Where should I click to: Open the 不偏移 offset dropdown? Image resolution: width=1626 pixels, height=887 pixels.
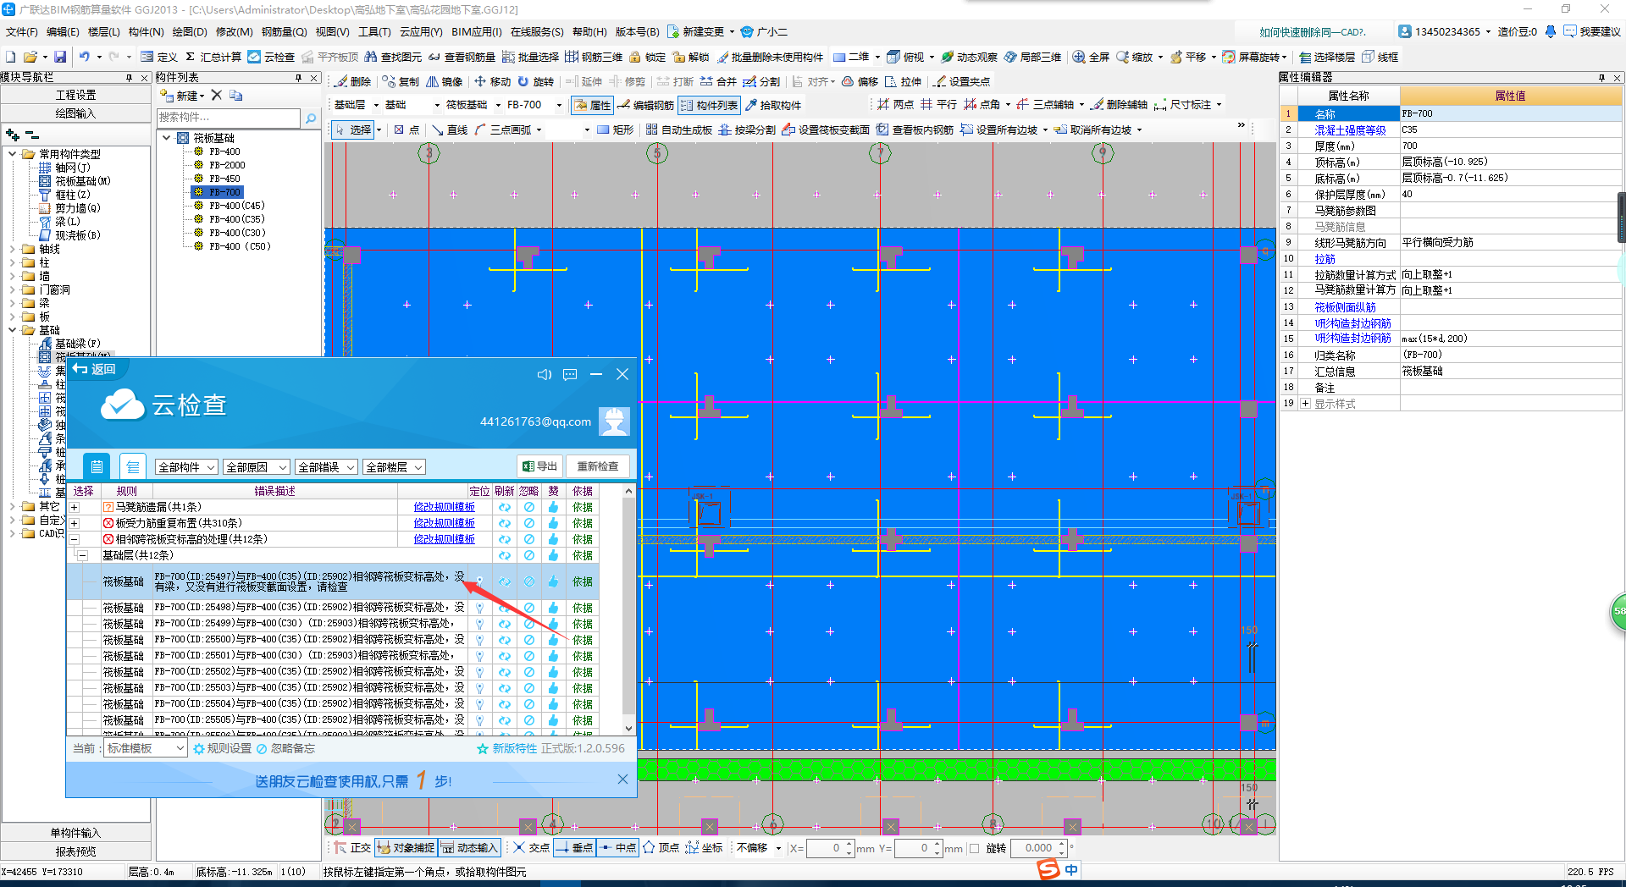[x=758, y=847]
